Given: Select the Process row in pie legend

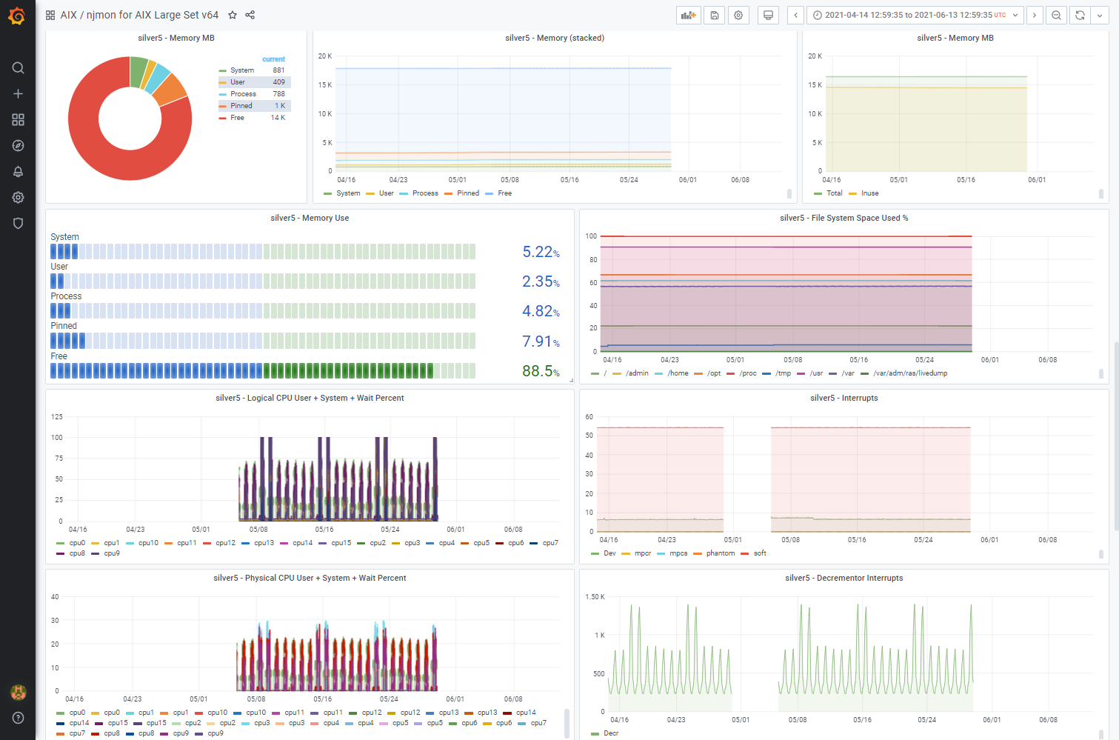Looking at the screenshot, I should [254, 94].
